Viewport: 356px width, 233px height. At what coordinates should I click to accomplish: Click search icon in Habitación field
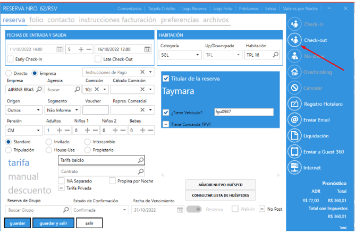coord(275,55)
